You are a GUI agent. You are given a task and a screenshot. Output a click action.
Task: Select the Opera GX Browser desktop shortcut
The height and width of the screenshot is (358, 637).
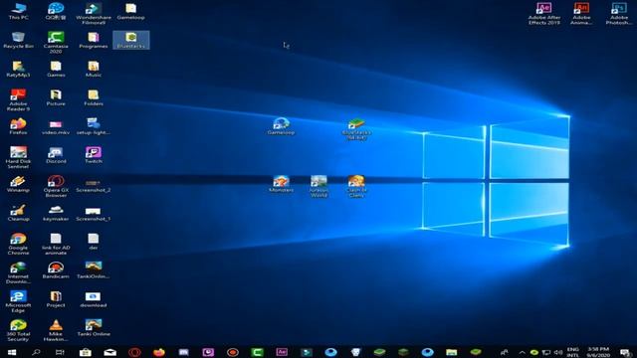tap(56, 187)
